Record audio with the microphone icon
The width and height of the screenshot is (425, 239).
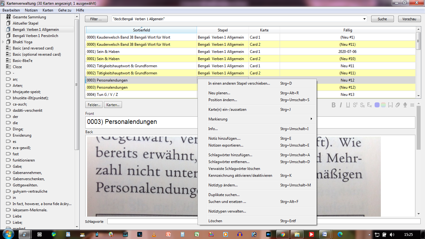pyautogui.click(x=405, y=105)
